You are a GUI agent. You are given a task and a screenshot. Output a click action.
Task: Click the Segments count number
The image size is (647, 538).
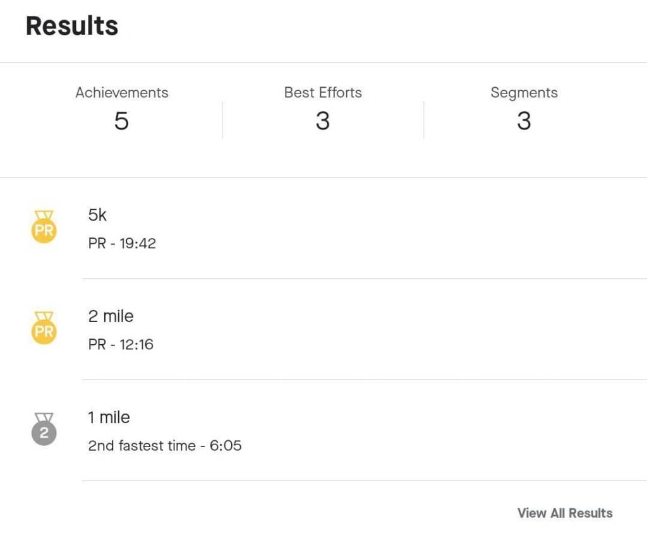524,121
